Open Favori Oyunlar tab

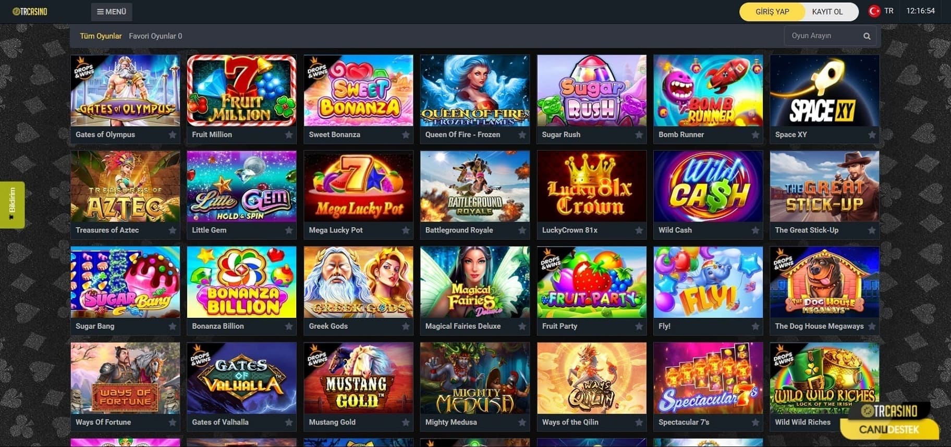coord(155,36)
